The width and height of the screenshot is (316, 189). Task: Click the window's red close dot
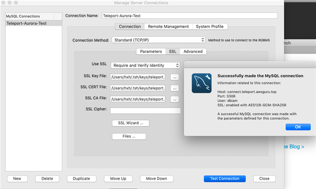[3, 2]
